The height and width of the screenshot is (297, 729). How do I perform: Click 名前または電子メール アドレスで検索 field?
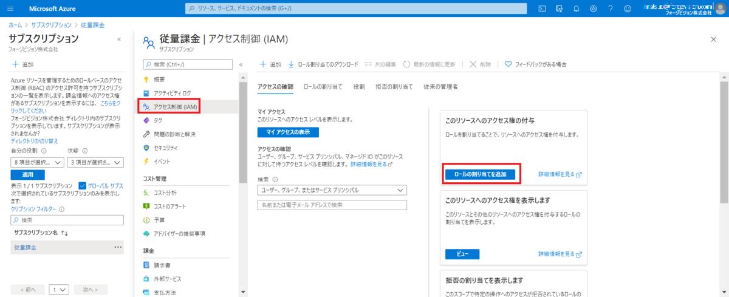pyautogui.click(x=332, y=205)
